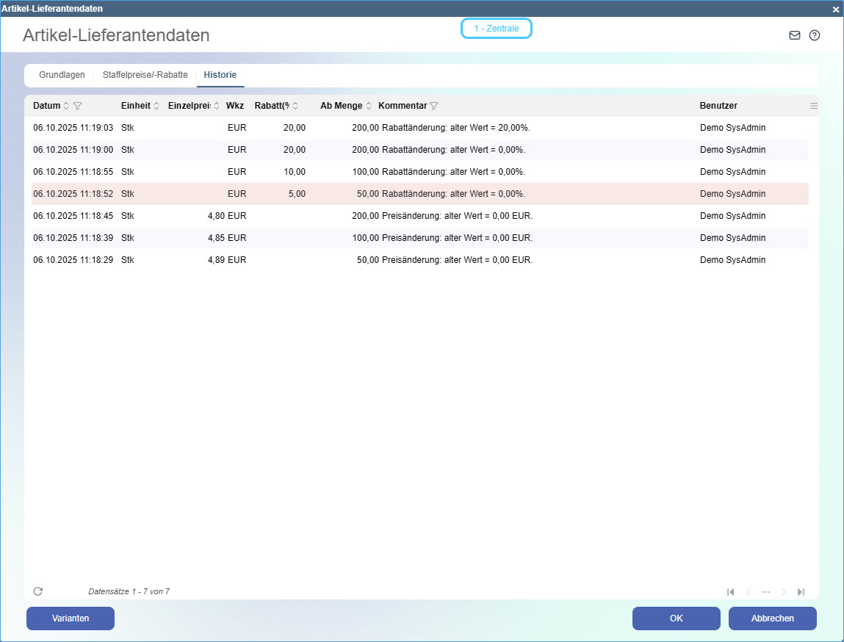Open the Datum column filter
This screenshot has height=642, width=844.
coord(78,106)
